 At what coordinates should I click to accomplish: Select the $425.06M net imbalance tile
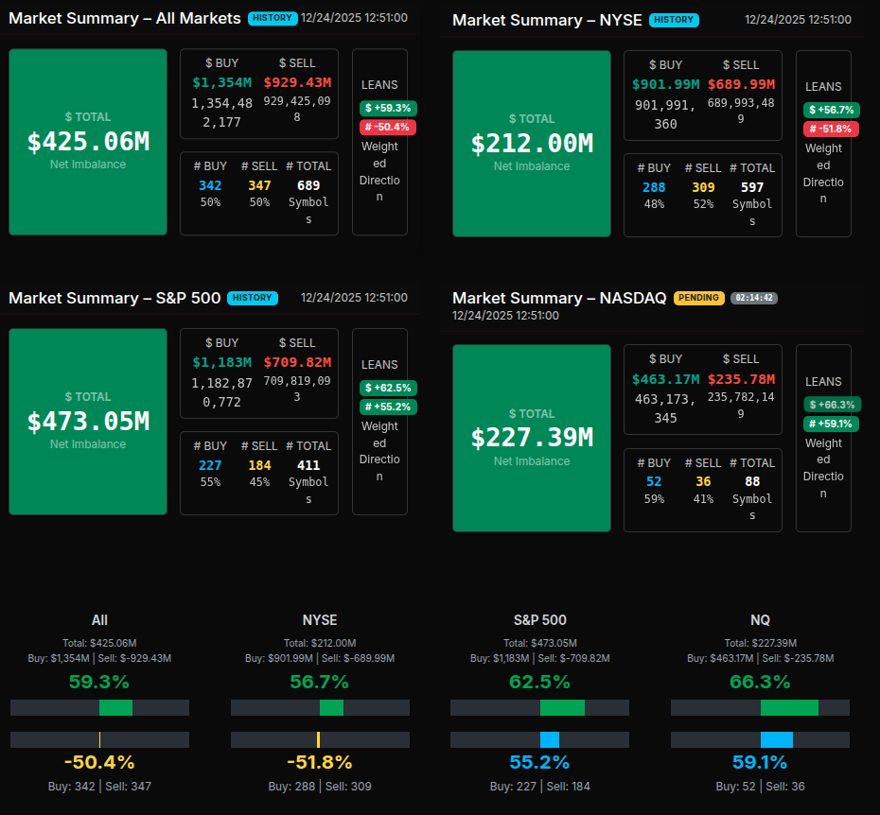[88, 142]
